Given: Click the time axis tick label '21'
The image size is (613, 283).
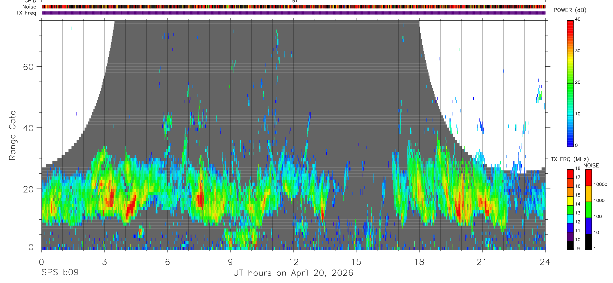Looking at the screenshot, I should pyautogui.click(x=482, y=262).
